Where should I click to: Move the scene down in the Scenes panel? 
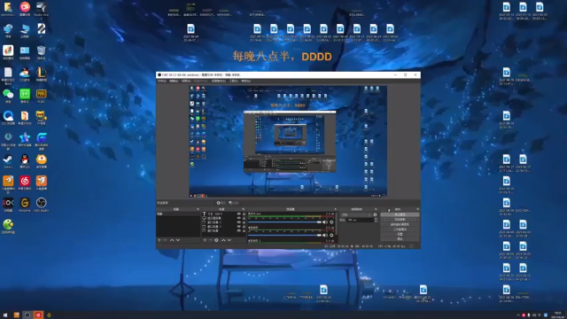[178, 240]
